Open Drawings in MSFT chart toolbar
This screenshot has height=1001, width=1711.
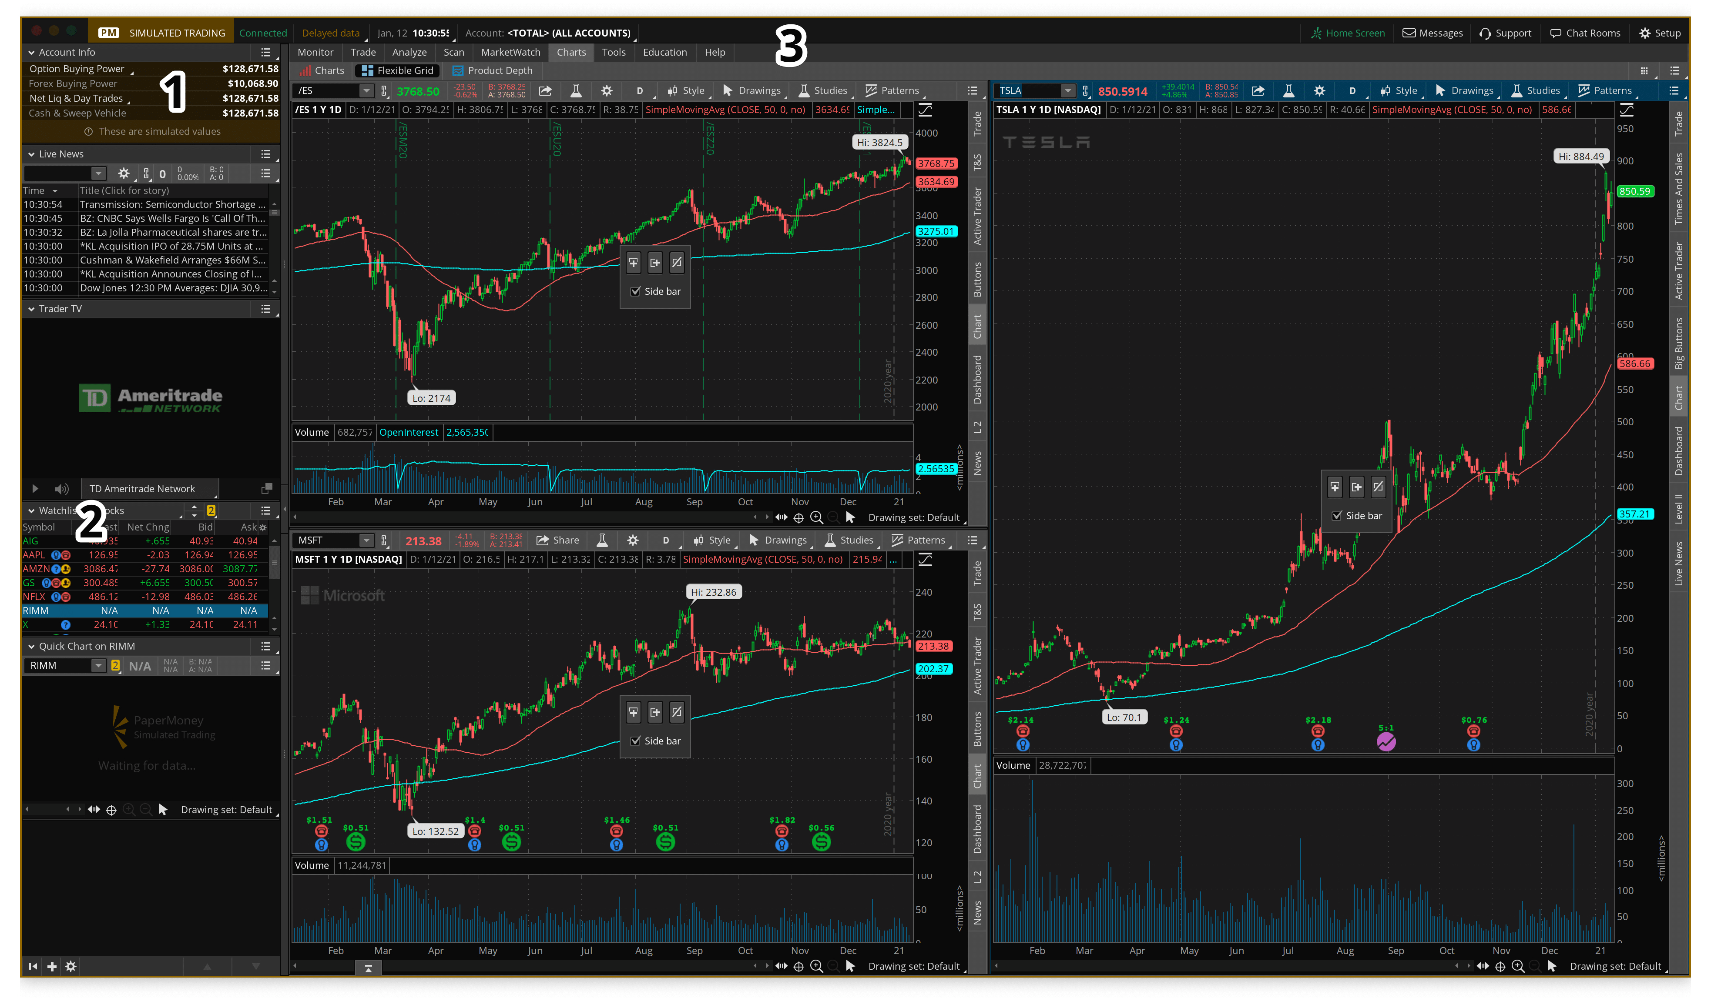(778, 540)
